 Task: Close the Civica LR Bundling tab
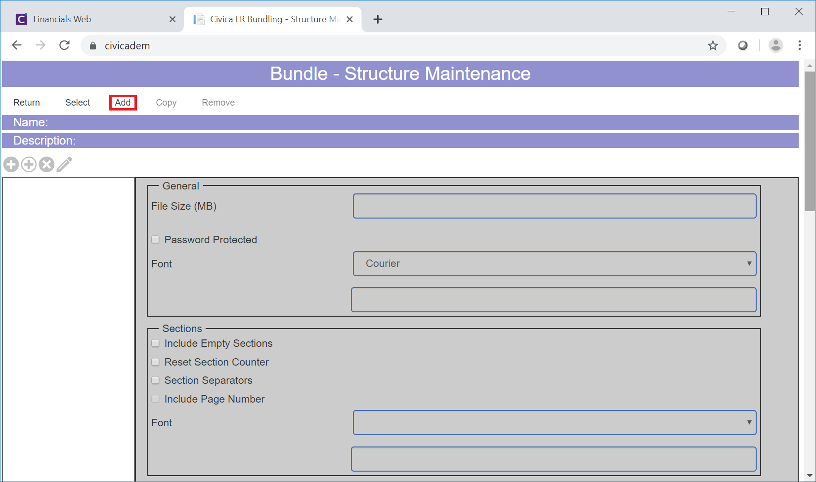pos(349,19)
